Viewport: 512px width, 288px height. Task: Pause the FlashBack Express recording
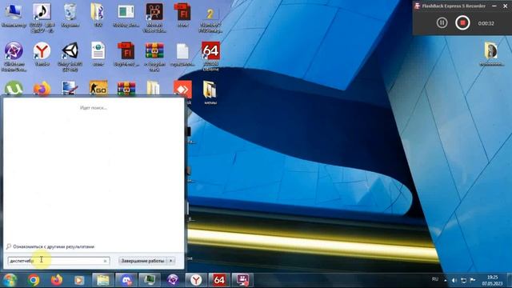(442, 23)
